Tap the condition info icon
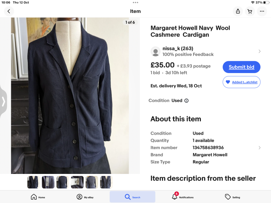The image size is (271, 203). [186, 100]
